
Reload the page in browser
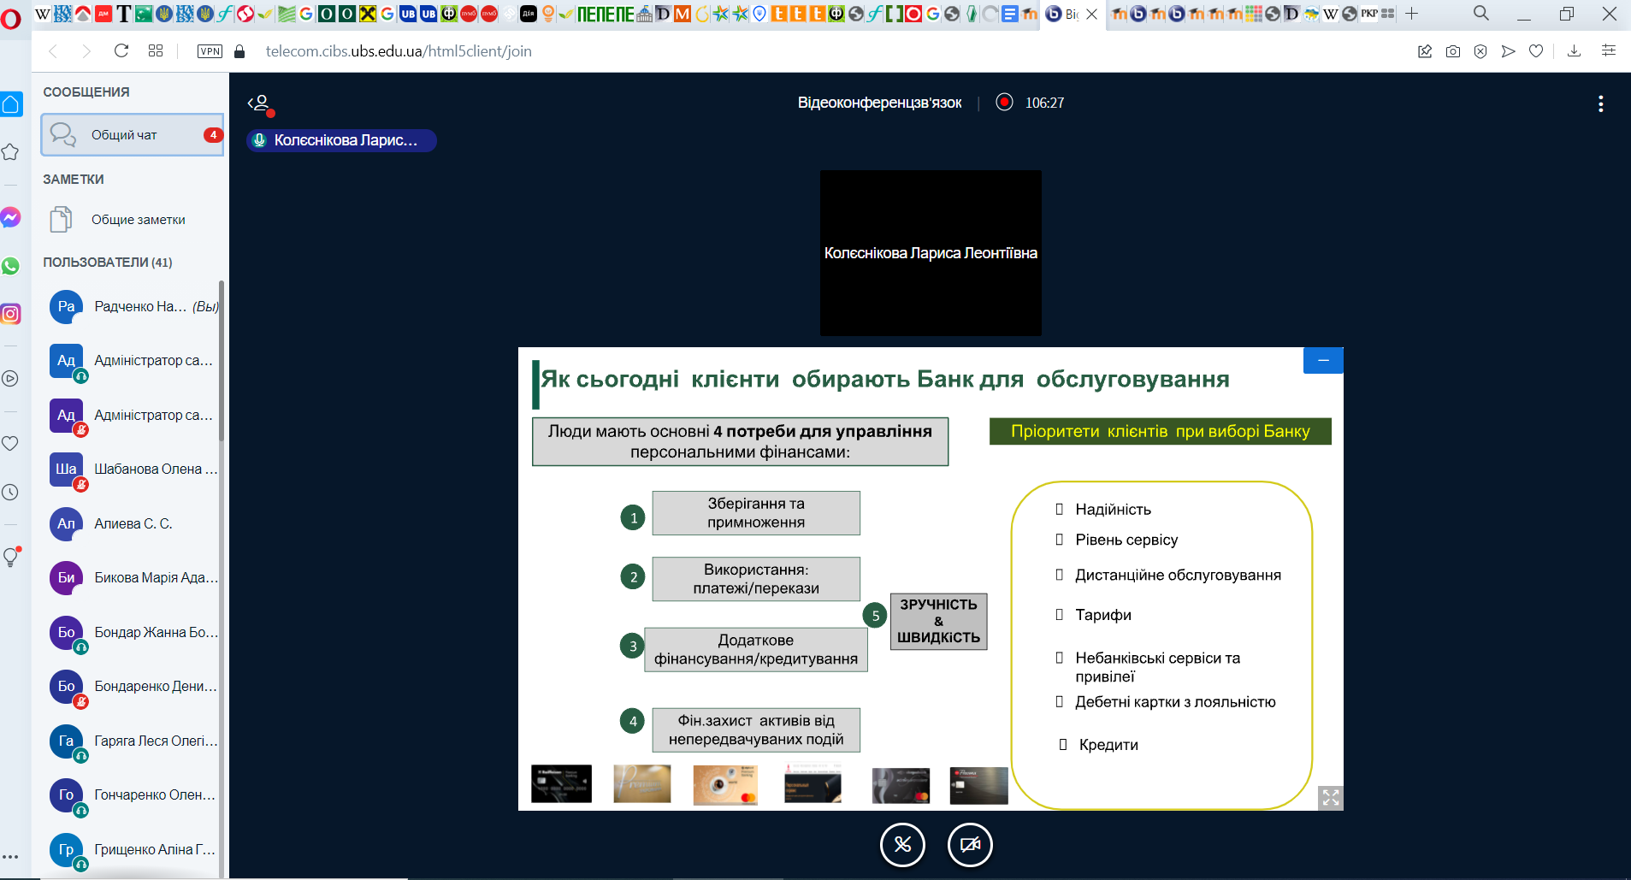(121, 51)
